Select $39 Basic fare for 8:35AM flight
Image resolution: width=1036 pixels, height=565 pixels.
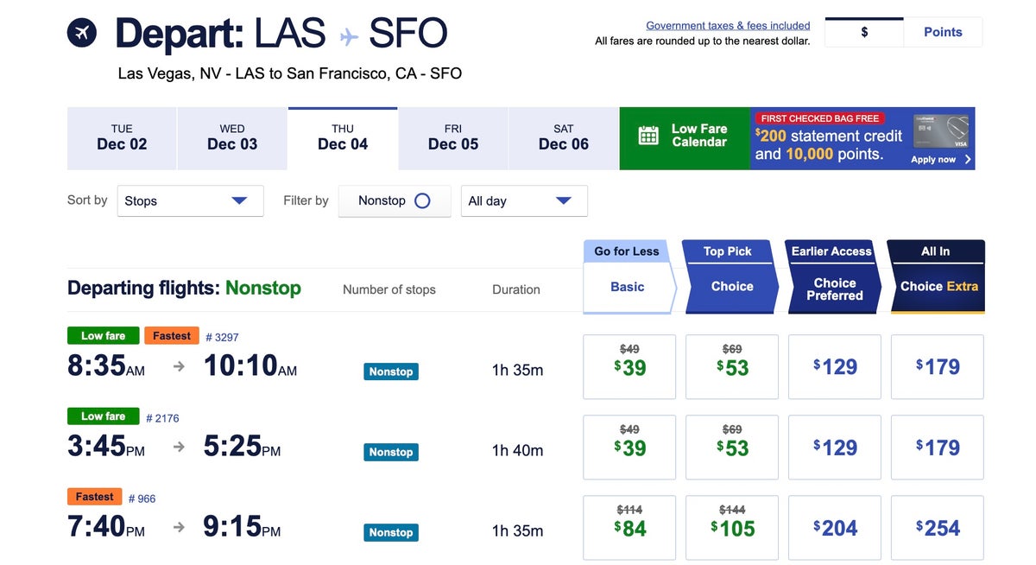tap(629, 366)
